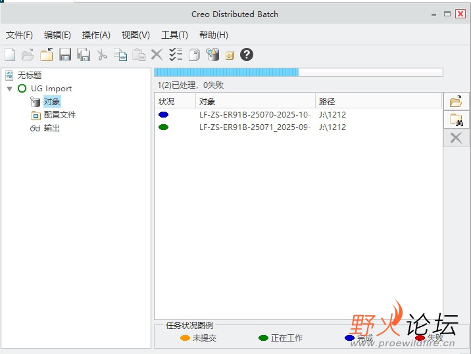The width and height of the screenshot is (471, 354).
Task: Open the 工具(T) menu
Action: (174, 35)
